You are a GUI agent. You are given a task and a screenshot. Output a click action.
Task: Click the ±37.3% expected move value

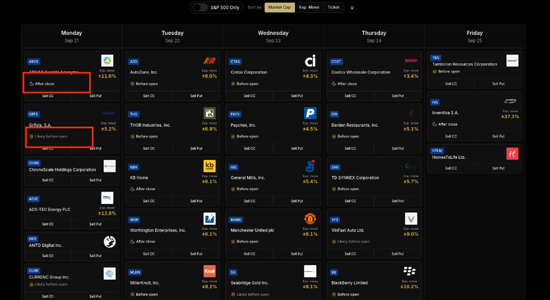pos(510,116)
